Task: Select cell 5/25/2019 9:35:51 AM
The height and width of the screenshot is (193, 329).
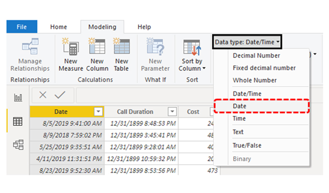Action: [x=67, y=147]
